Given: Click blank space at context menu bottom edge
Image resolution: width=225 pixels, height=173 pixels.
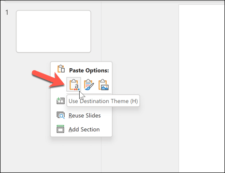Looking at the screenshot, I should pyautogui.click(x=81, y=135).
